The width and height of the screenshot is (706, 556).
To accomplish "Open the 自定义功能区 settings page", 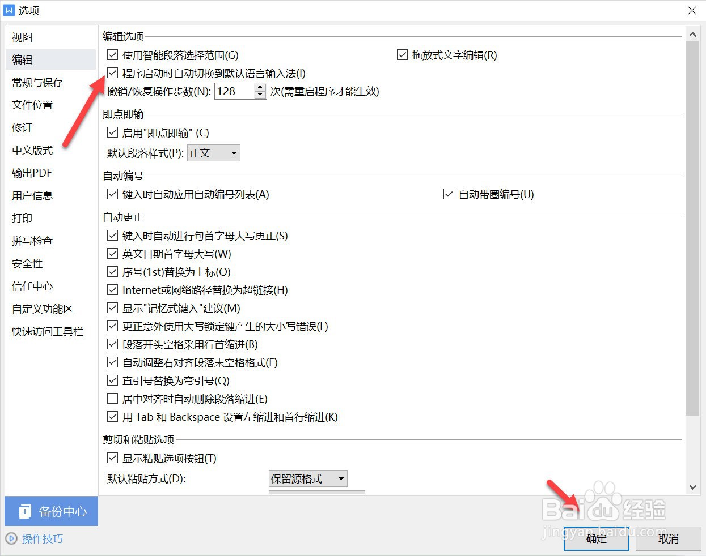I will click(42, 309).
